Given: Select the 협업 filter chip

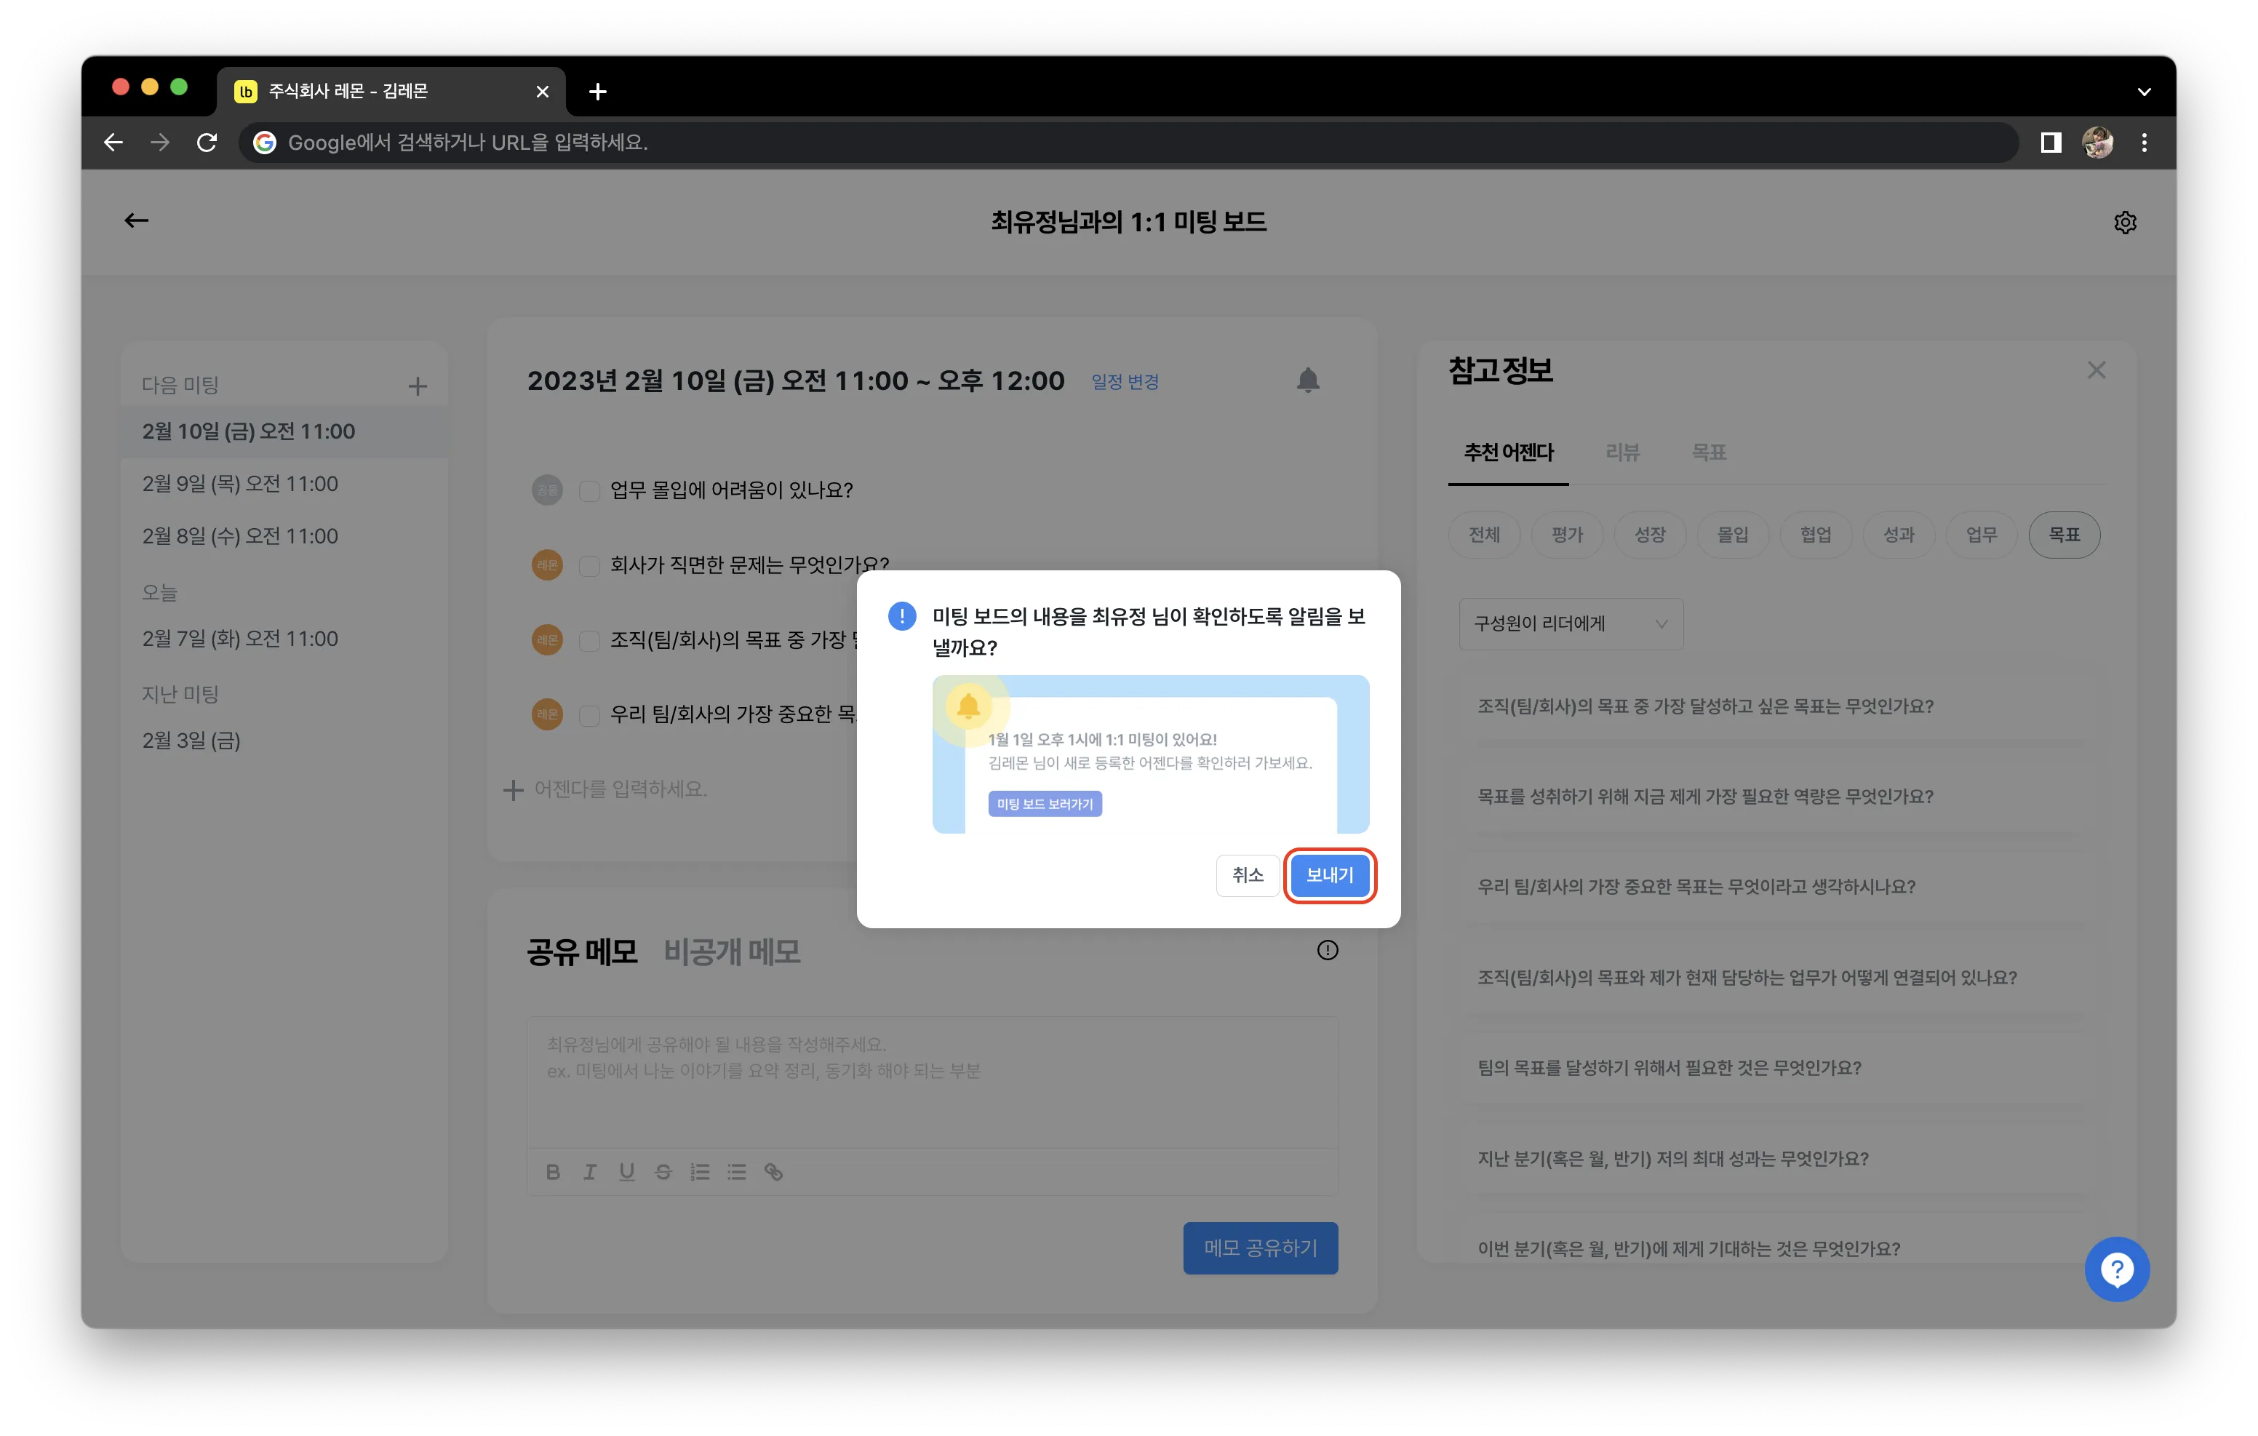Looking at the screenshot, I should pyautogui.click(x=1816, y=535).
